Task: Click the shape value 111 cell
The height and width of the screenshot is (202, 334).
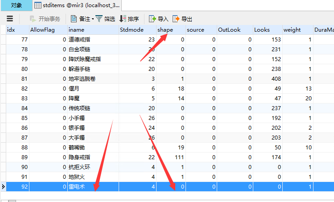Action: (x=169, y=157)
